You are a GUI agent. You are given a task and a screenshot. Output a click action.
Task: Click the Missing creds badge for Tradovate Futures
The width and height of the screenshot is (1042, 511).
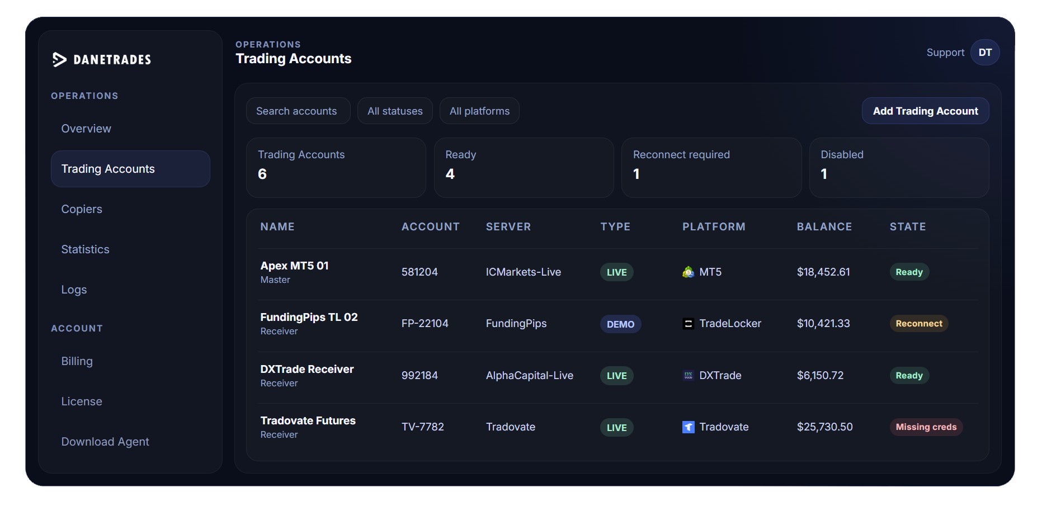(926, 427)
